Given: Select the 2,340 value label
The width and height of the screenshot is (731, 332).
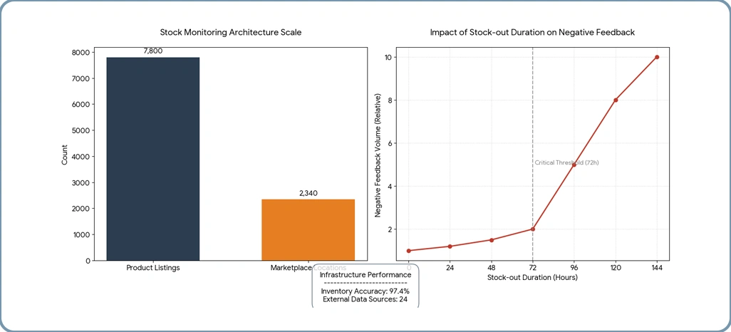Looking at the screenshot, I should 308,193.
